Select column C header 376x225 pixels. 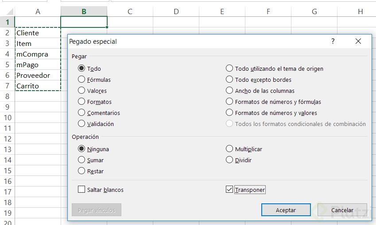(x=130, y=11)
